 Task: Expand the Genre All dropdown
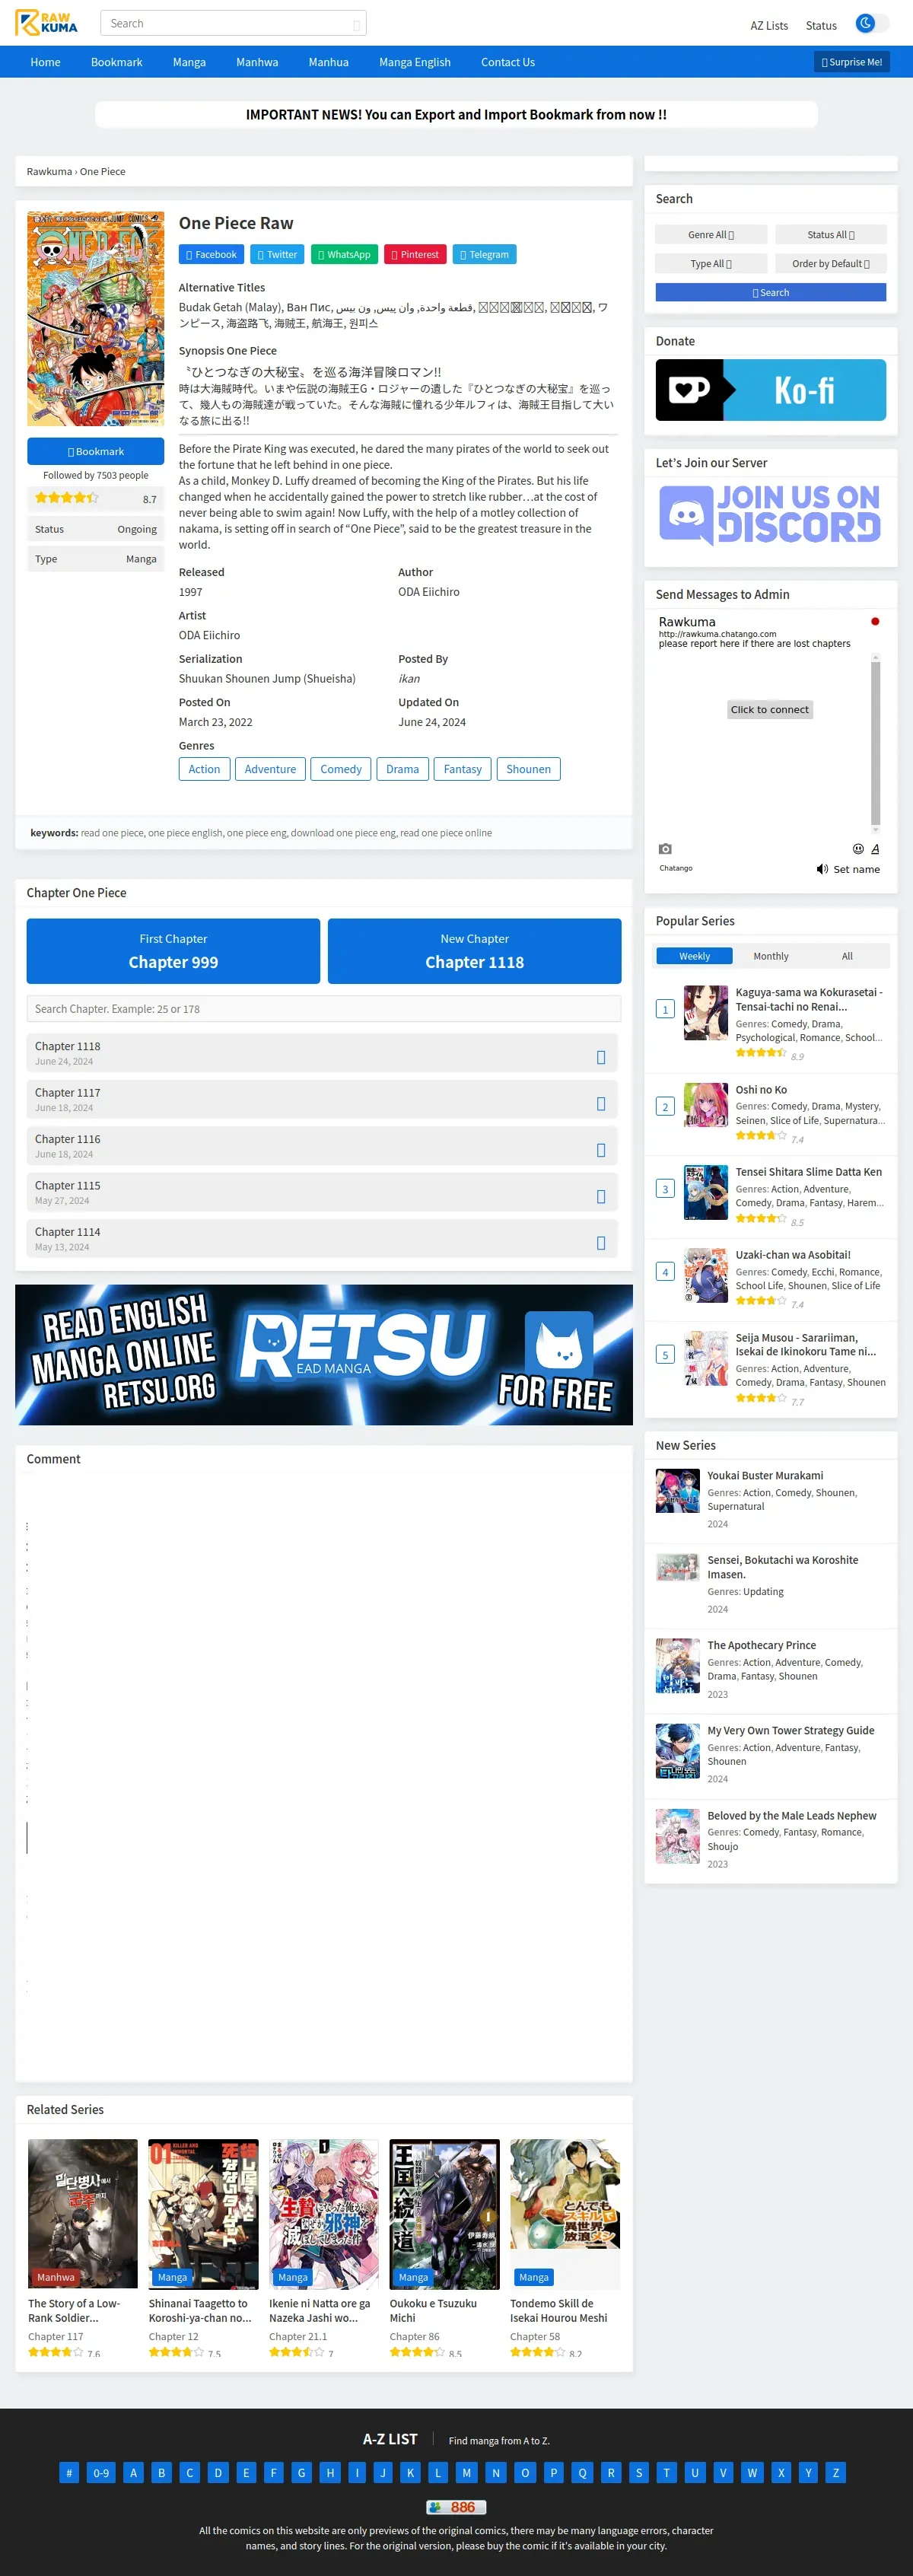click(x=711, y=235)
